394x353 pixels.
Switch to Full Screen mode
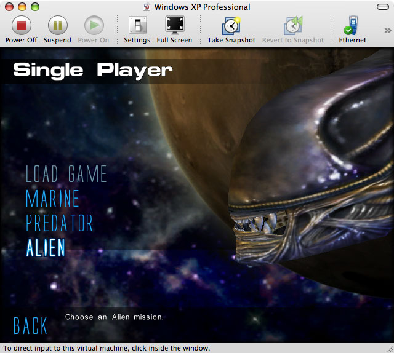click(x=175, y=25)
